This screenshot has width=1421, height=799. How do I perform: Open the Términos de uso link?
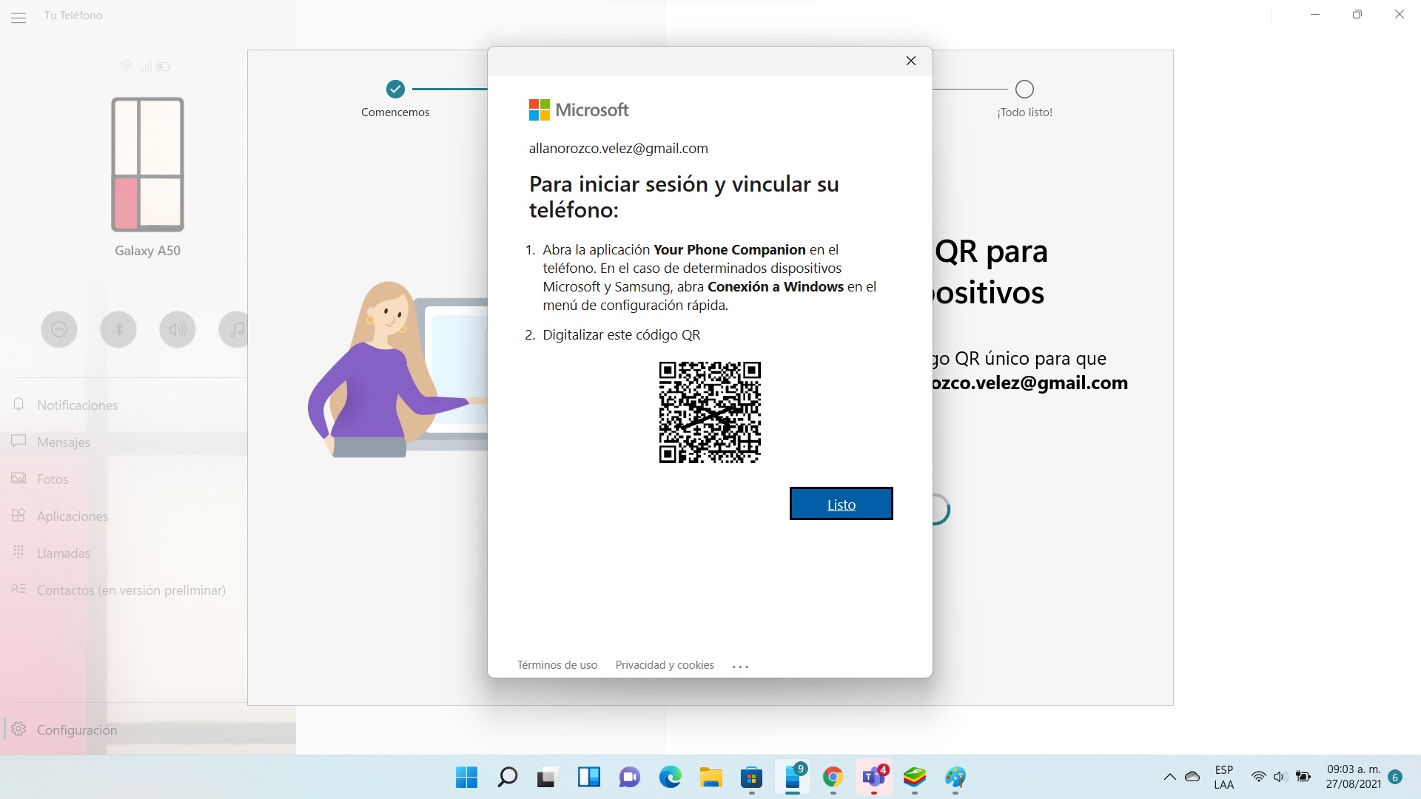click(557, 664)
